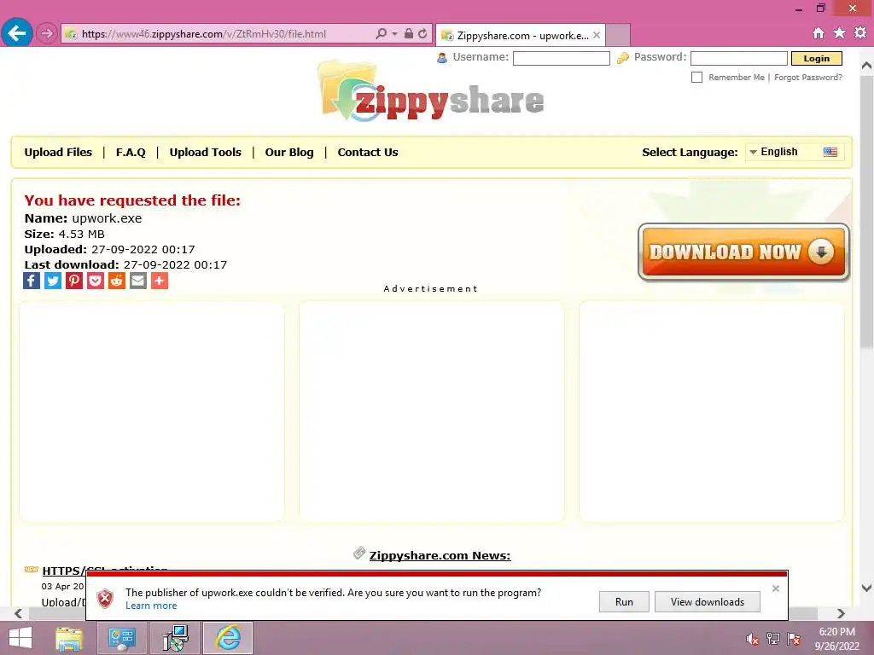Dismiss the download notification bar
This screenshot has width=874, height=655.
pyautogui.click(x=775, y=588)
